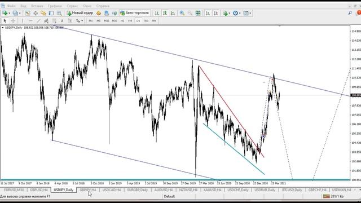
Task: Select the equidistant channel tool
Action: pyautogui.click(x=46, y=21)
